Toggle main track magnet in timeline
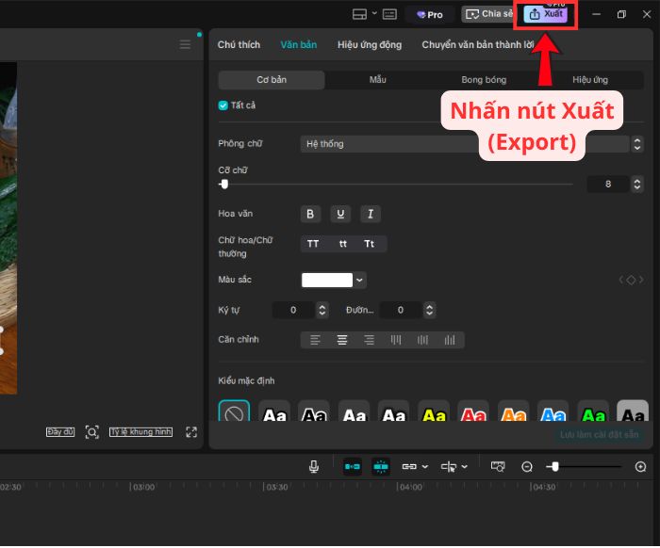This screenshot has height=548, width=660. (352, 466)
